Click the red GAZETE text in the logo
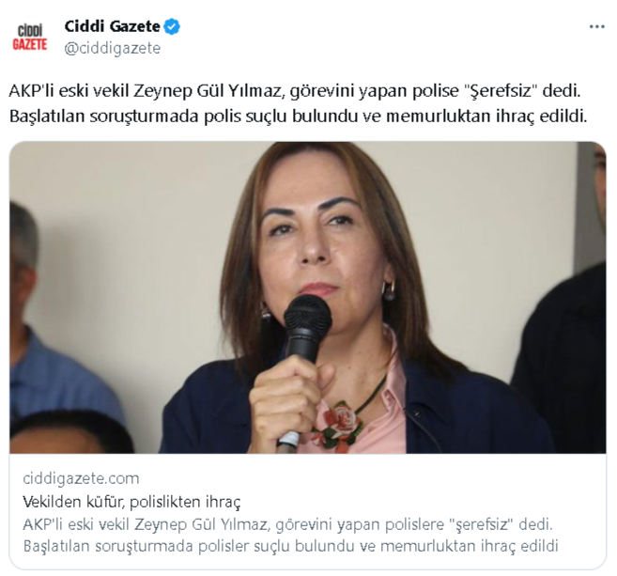 [x=30, y=44]
